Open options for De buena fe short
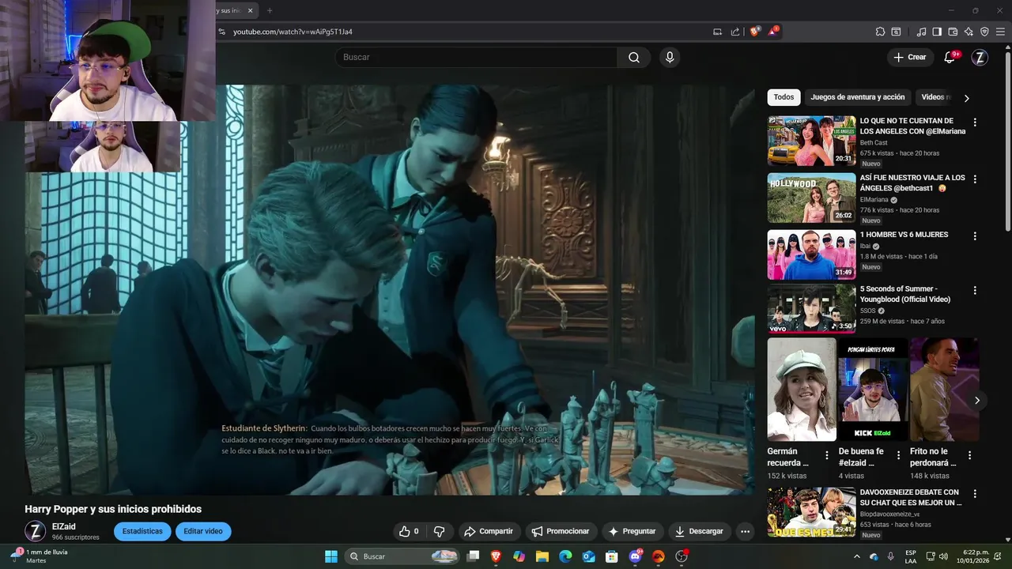This screenshot has width=1012, height=569. [x=898, y=455]
